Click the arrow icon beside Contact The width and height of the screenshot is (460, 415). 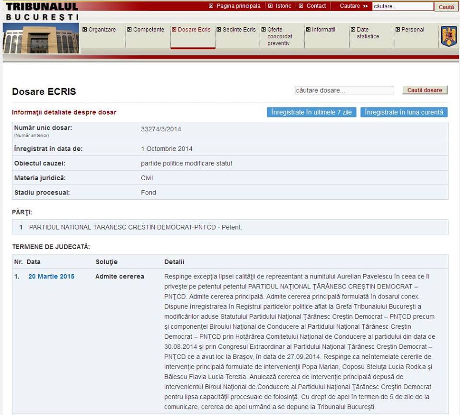pos(301,6)
